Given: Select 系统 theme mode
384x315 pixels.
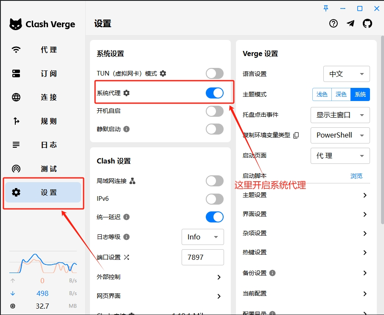Looking at the screenshot, I should (x=360, y=94).
